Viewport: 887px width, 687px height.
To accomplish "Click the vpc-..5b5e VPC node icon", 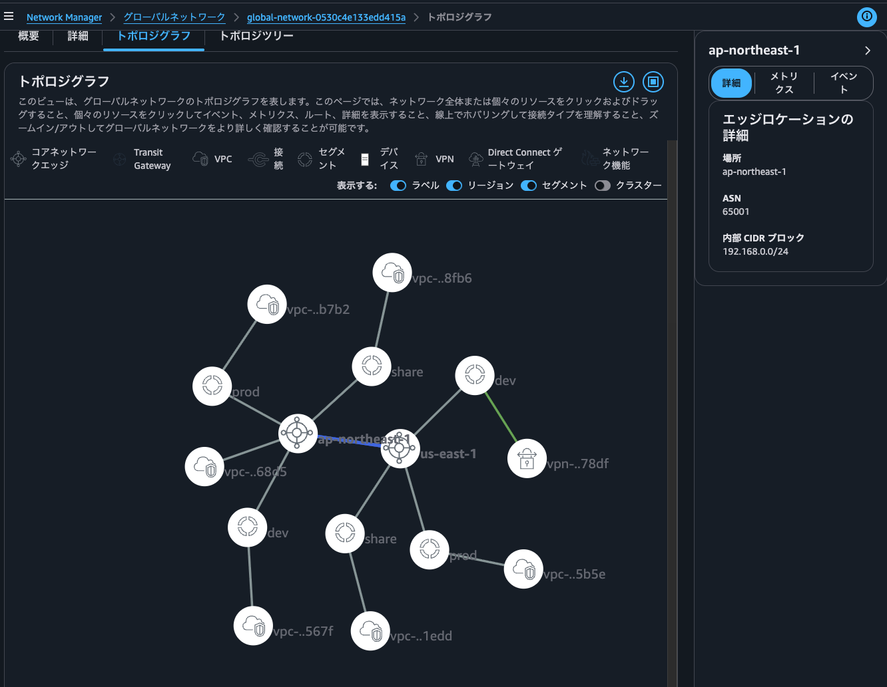I will tap(523, 569).
